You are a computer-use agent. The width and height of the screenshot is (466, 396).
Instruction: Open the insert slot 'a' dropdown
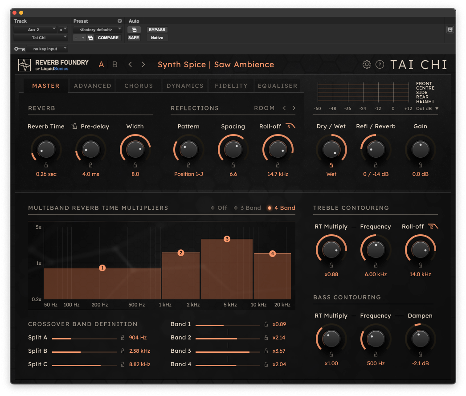63,30
